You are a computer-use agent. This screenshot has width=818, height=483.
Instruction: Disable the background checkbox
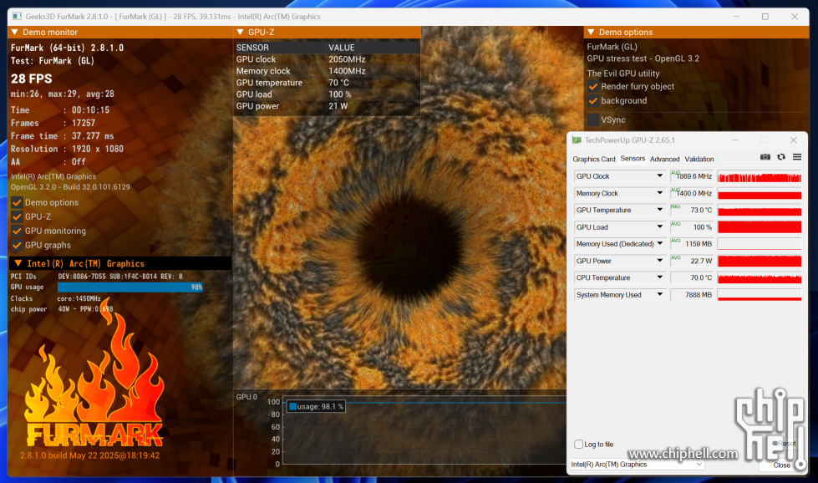(593, 100)
